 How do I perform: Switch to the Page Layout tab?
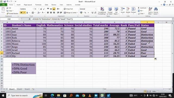click(28, 5)
